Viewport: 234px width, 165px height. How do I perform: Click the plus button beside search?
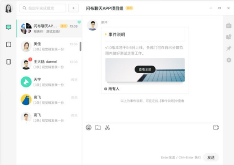pos(73,8)
